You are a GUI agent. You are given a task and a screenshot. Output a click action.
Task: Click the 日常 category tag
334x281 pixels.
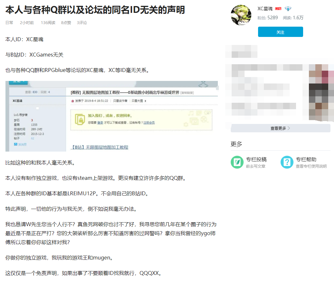9,23
